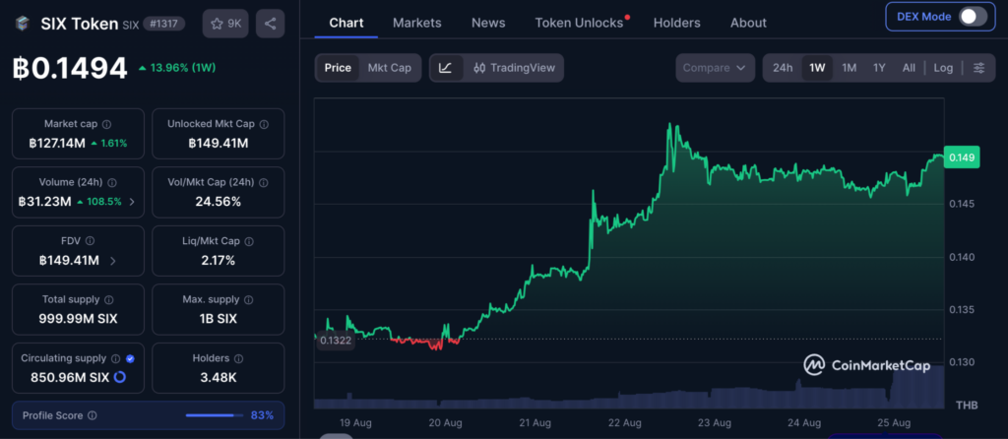1008x439 pixels.
Task: Set chart range to 24h
Action: click(x=783, y=68)
